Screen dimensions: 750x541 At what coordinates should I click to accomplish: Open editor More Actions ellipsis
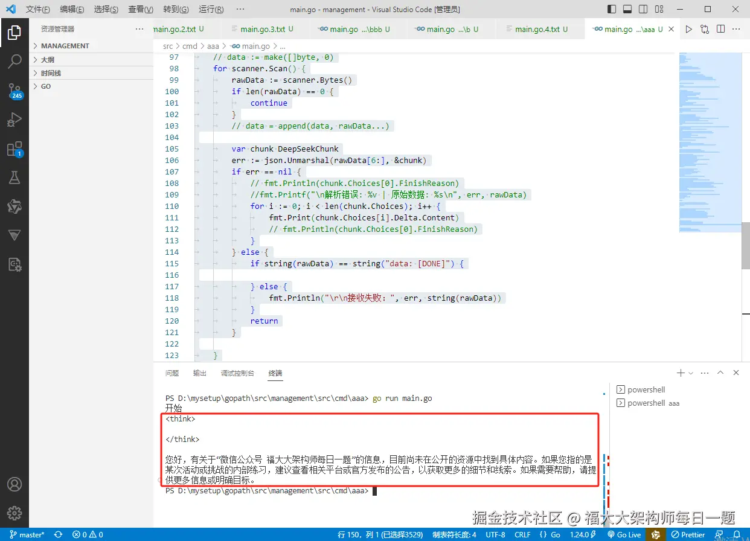(x=737, y=29)
